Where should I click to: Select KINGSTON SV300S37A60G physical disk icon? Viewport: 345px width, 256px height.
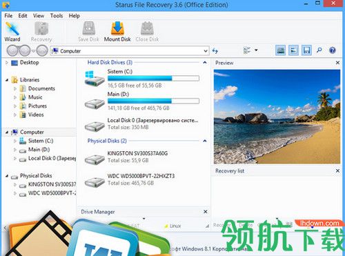click(x=95, y=159)
